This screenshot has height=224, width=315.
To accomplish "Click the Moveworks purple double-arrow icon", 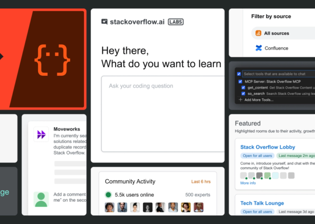I will (42, 134).
